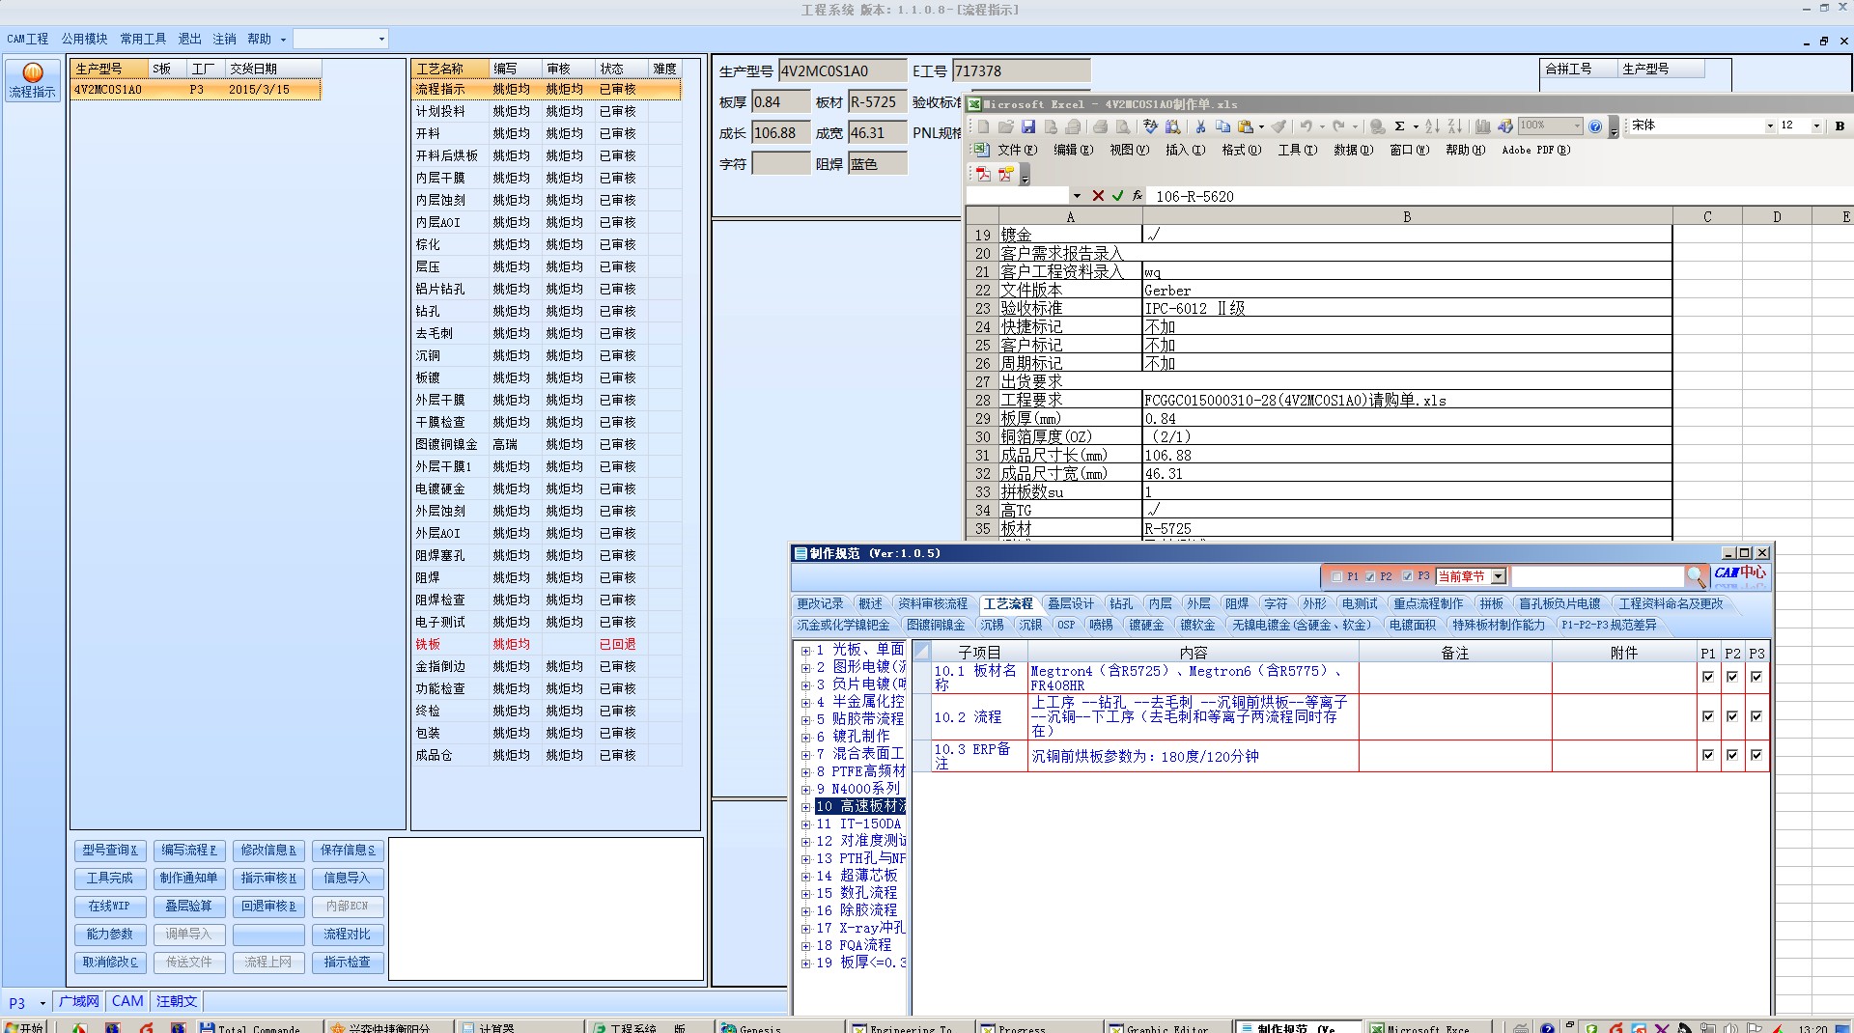
Task: Switch to the 阻焊 tab in 制作规范
Action: (x=1237, y=603)
